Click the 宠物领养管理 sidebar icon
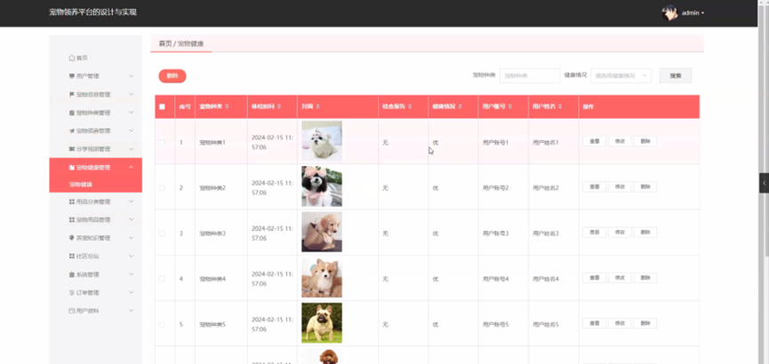The image size is (769, 364). (72, 131)
